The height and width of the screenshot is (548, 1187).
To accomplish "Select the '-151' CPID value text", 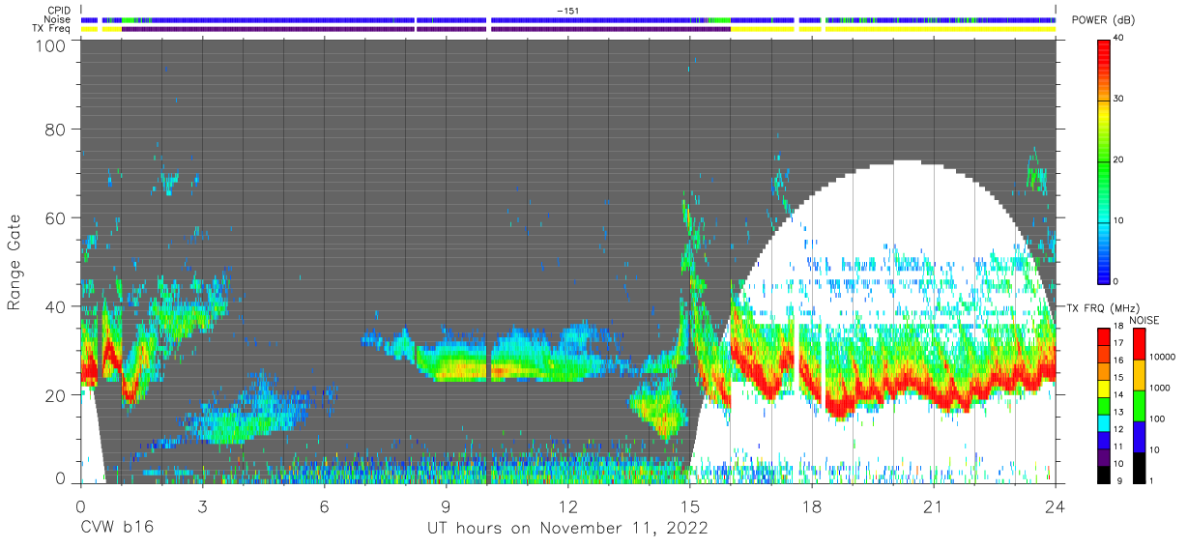I will (568, 11).
